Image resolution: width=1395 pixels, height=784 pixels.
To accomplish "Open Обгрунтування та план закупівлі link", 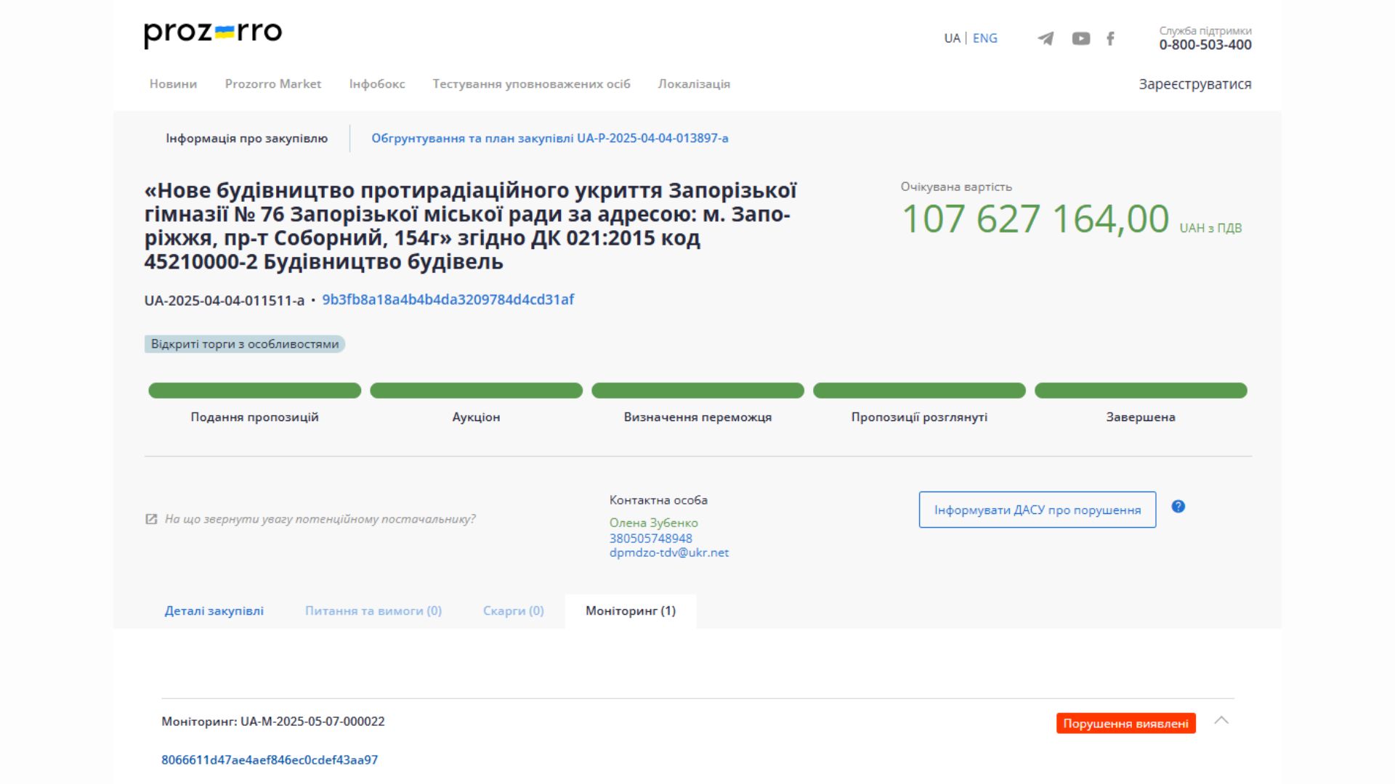I will click(x=551, y=137).
